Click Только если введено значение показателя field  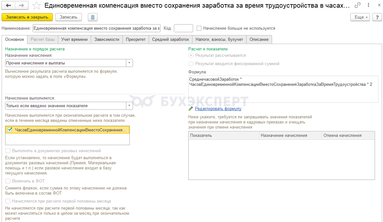tap(66, 106)
